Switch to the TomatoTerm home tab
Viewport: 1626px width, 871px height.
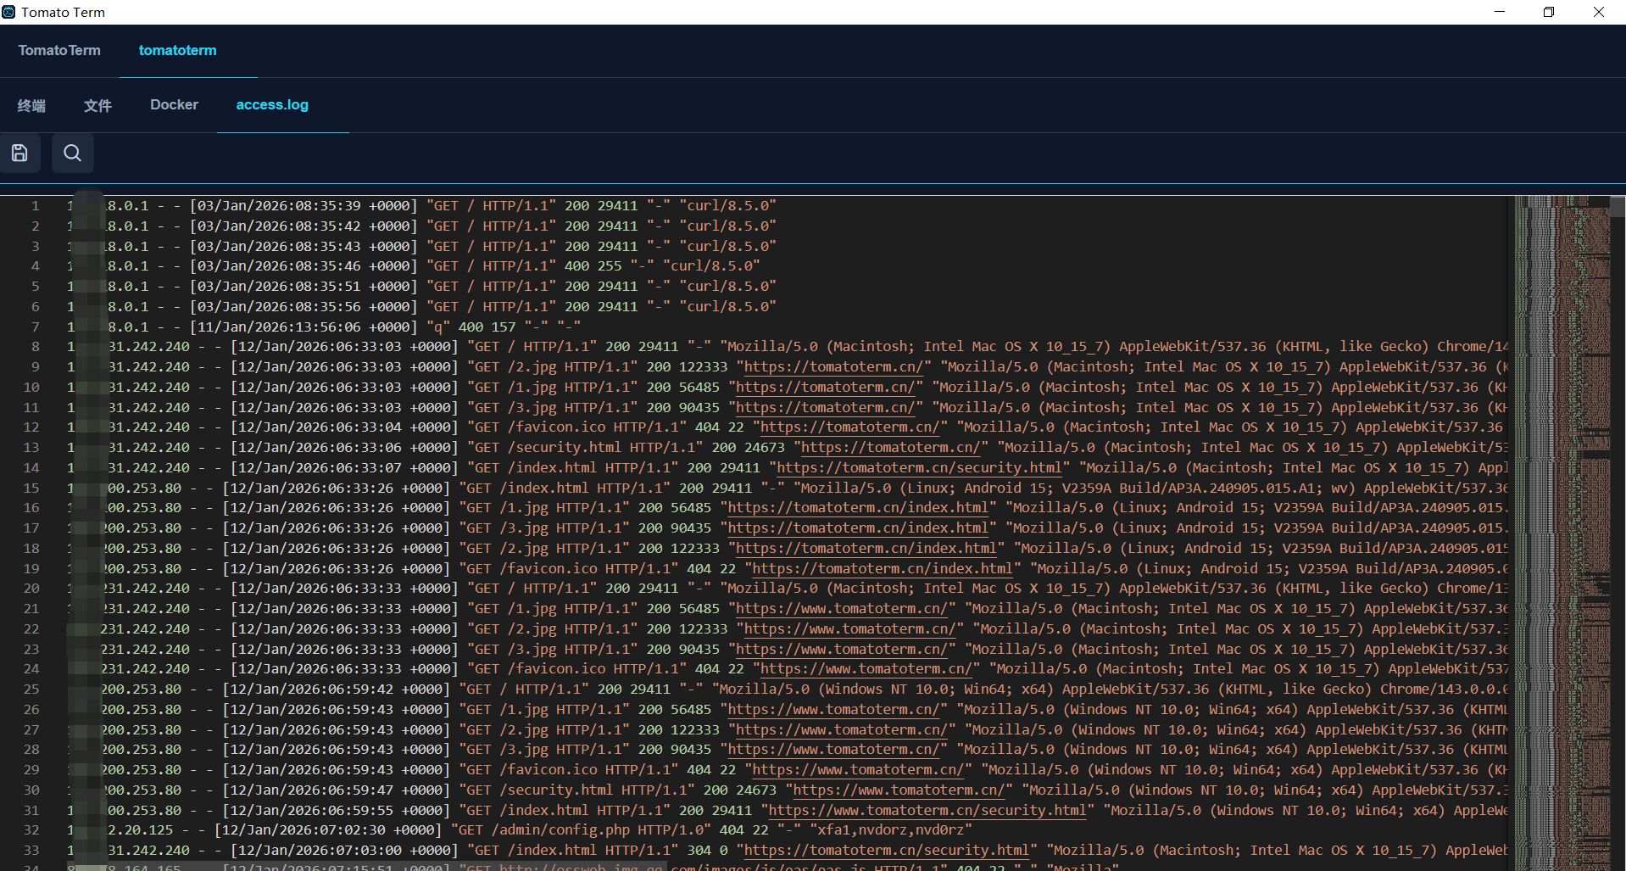tap(59, 51)
